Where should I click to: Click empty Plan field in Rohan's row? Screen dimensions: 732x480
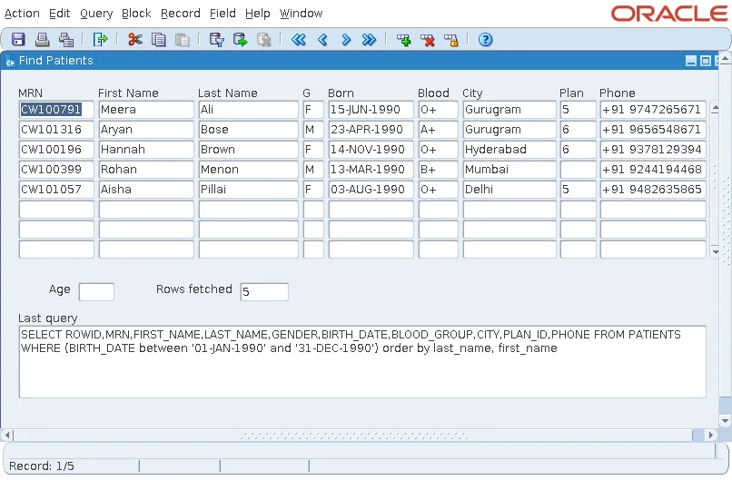tap(579, 170)
